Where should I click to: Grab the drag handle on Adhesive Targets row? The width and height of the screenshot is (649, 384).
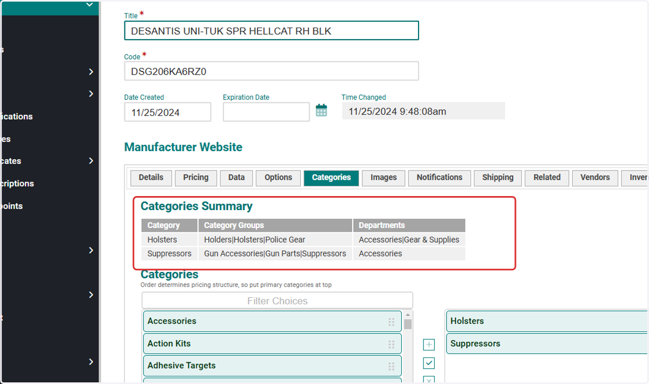[392, 366]
